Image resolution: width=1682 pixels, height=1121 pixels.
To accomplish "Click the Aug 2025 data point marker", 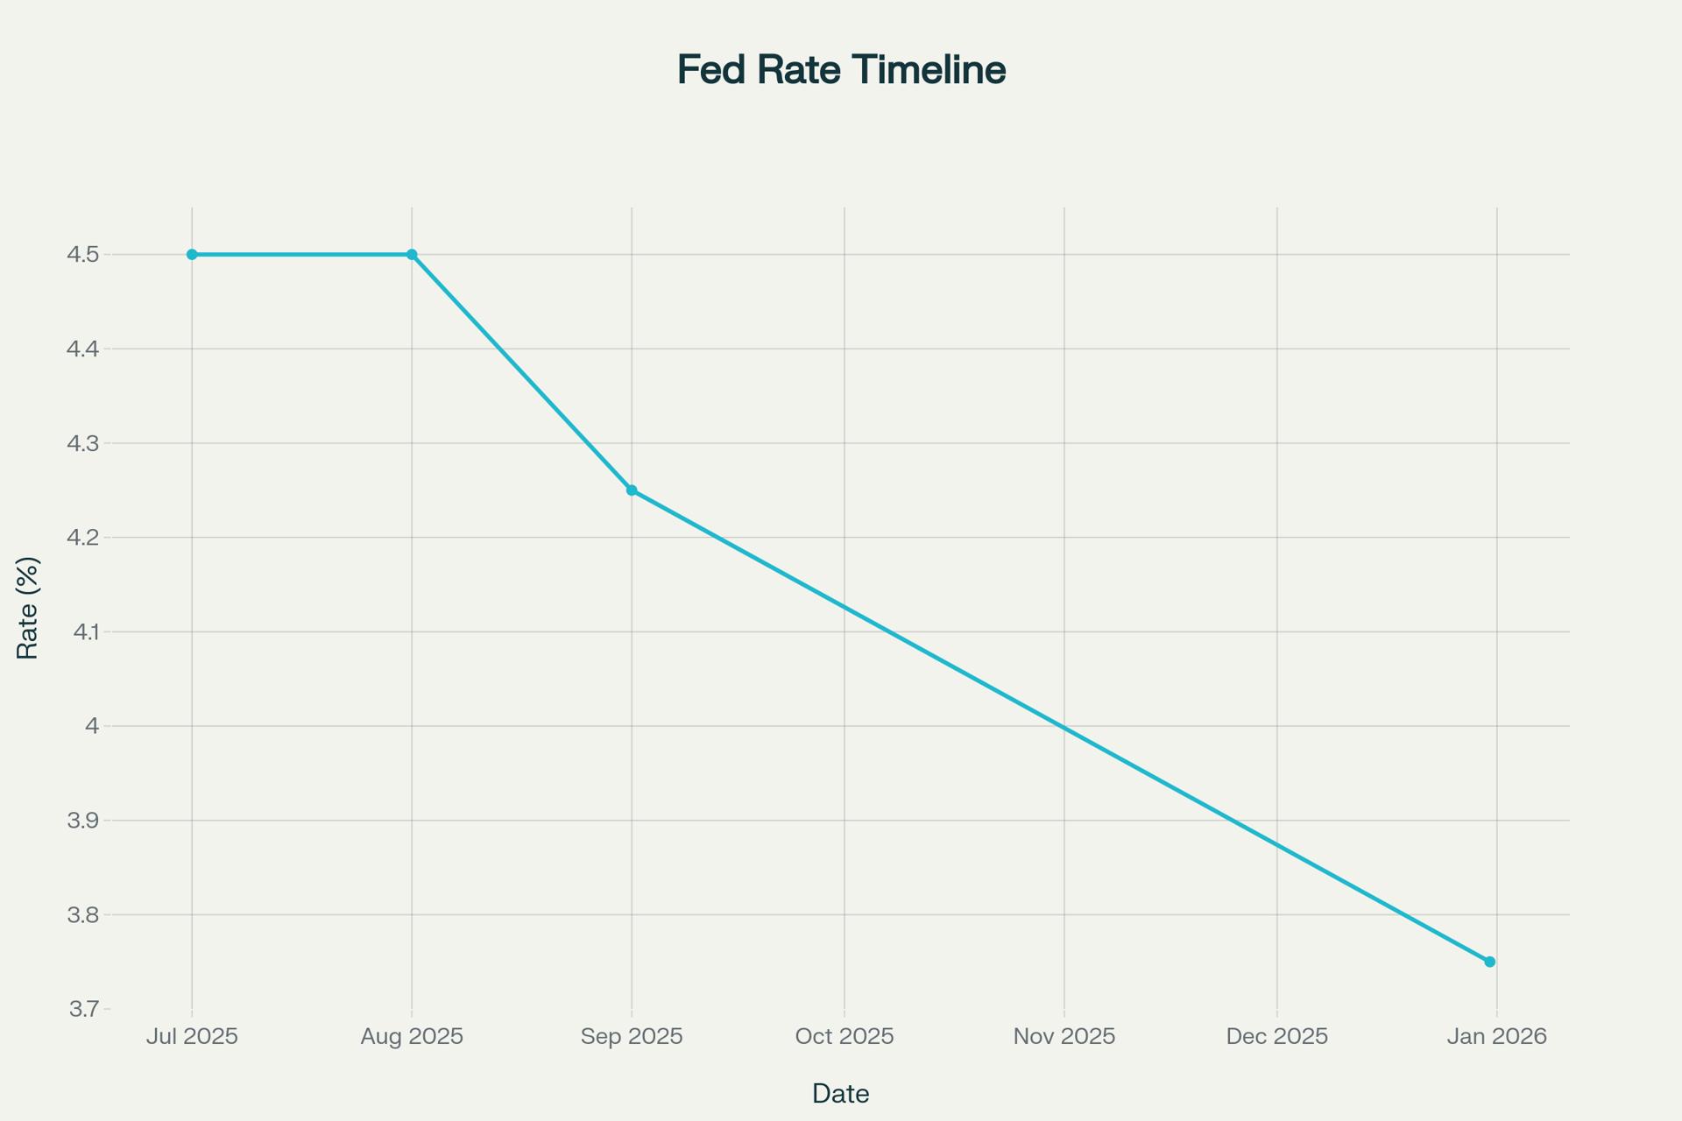I will (x=412, y=255).
